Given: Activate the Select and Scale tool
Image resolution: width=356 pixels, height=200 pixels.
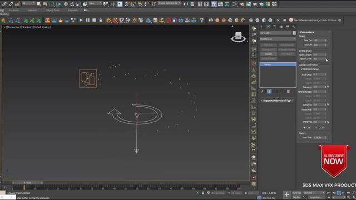Looking at the screenshot, I should pos(78,4).
